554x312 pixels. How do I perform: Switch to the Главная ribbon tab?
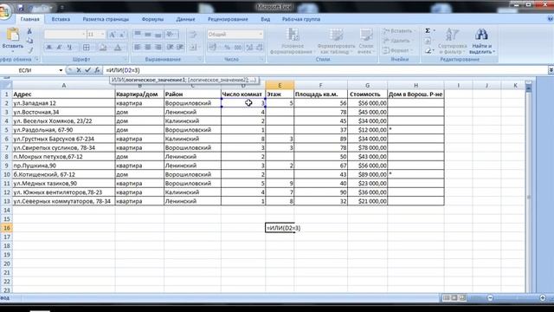tap(30, 19)
